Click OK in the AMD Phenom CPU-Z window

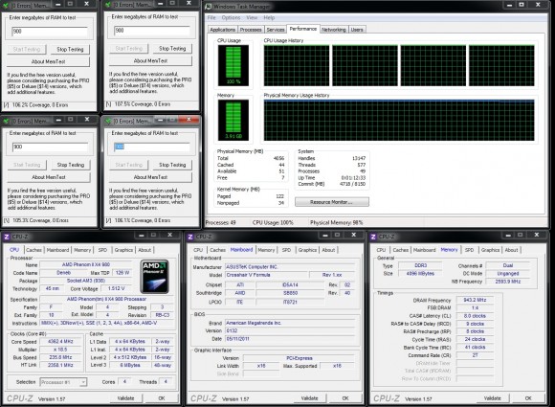pos(162,398)
